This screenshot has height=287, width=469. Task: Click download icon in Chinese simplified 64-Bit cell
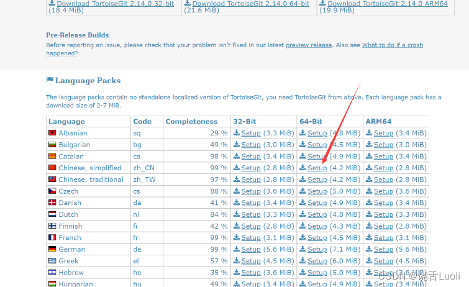coord(303,168)
